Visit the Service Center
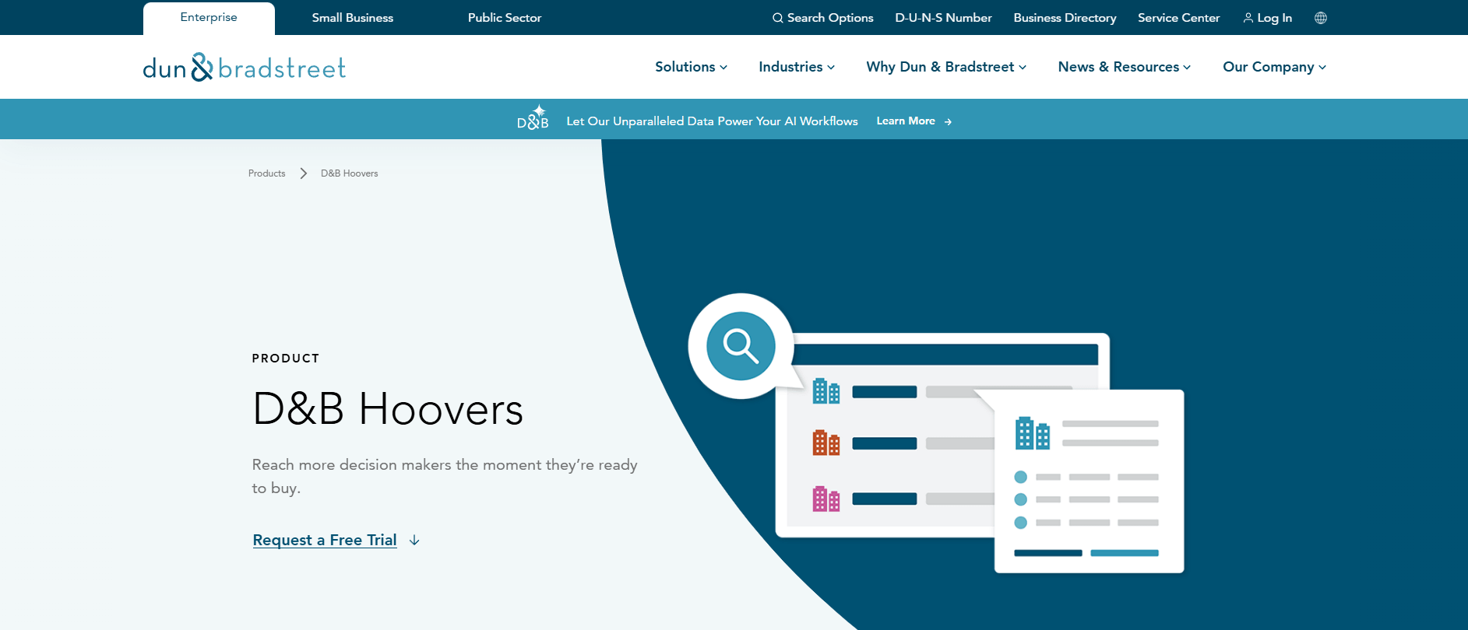Image resolution: width=1468 pixels, height=630 pixels. pyautogui.click(x=1178, y=18)
